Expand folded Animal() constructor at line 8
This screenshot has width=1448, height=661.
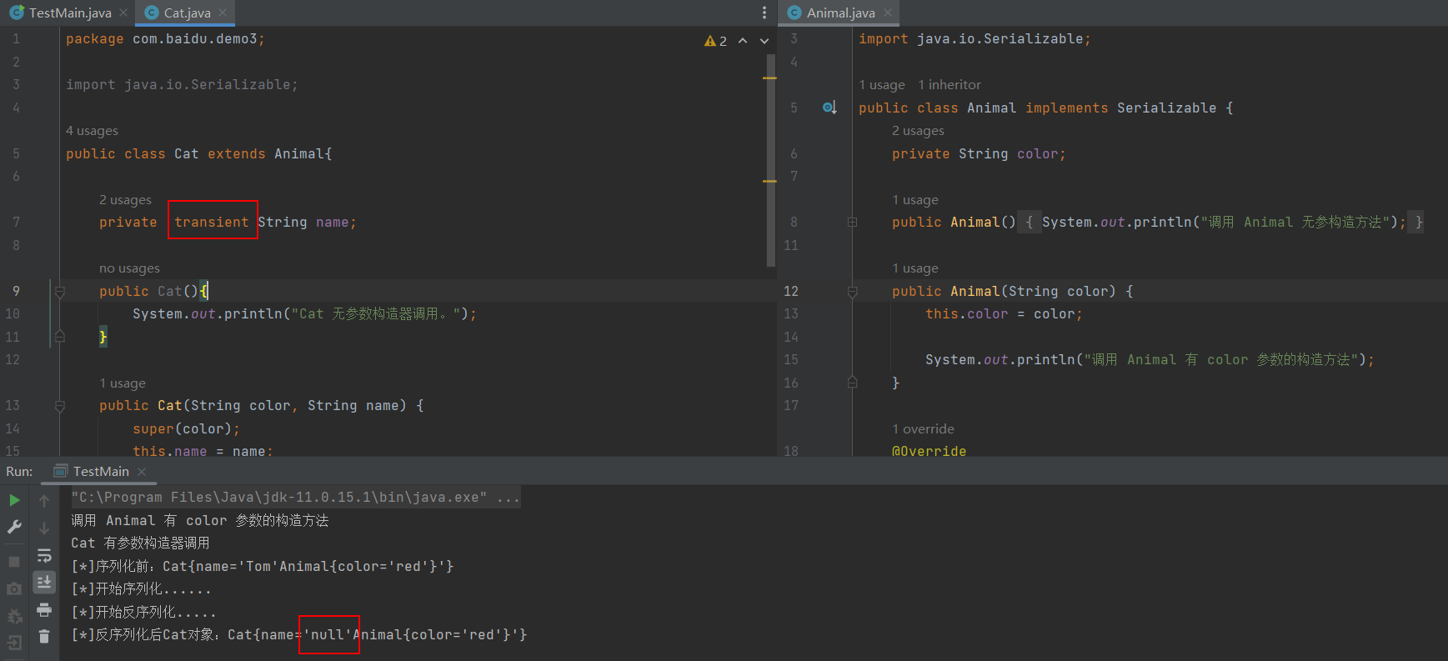click(852, 223)
